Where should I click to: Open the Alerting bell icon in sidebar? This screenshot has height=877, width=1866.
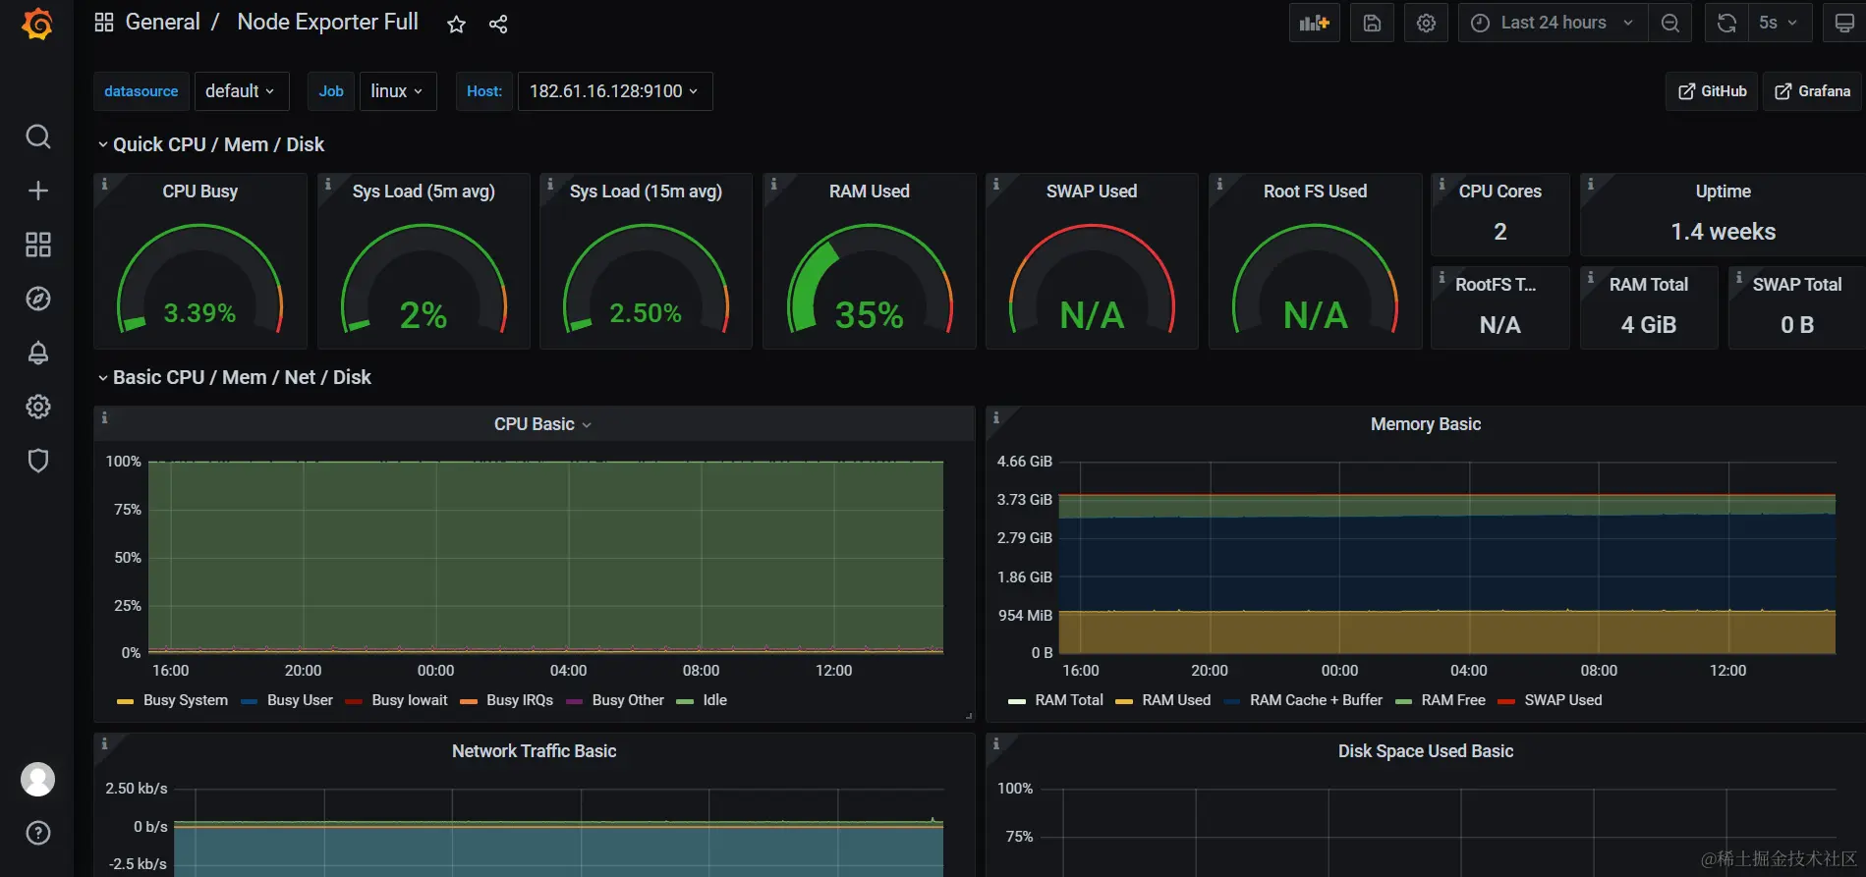pyautogui.click(x=37, y=353)
